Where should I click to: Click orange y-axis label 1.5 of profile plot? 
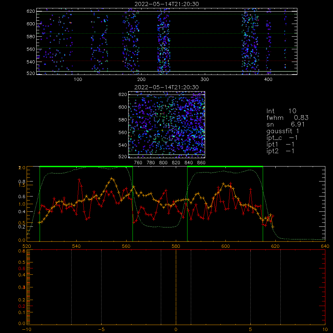(22, 185)
